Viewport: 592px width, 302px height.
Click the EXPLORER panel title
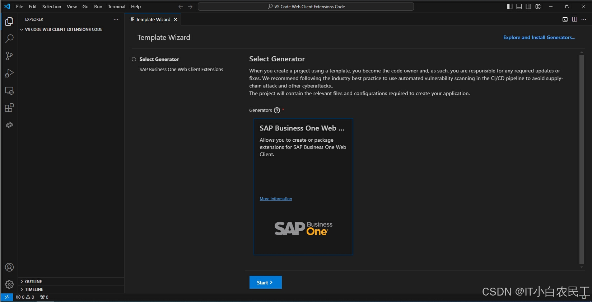click(x=34, y=19)
